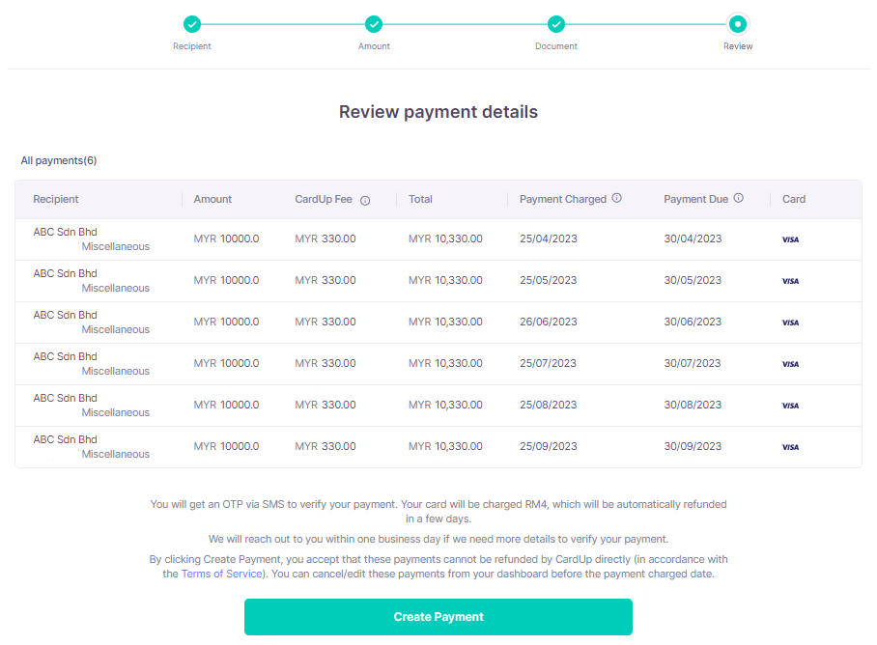This screenshot has width=877, height=645.
Task: Select the Review step circle icon
Action: pyautogui.click(x=738, y=23)
